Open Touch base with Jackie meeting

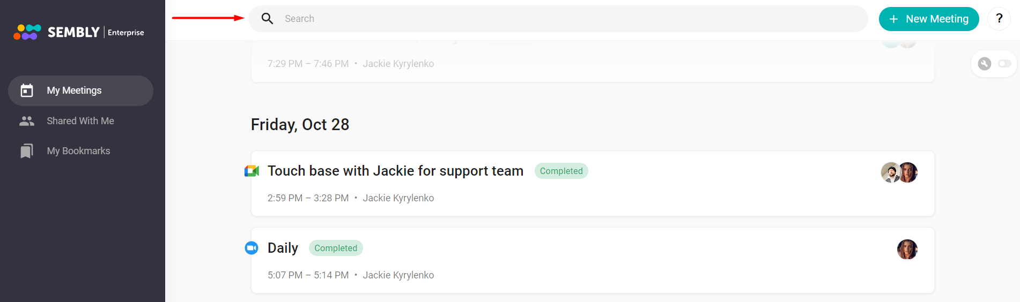(395, 171)
